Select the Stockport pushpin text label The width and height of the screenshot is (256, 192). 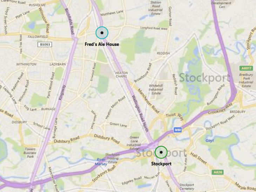coord(161,164)
